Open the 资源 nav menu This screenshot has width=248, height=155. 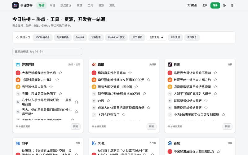101,5
